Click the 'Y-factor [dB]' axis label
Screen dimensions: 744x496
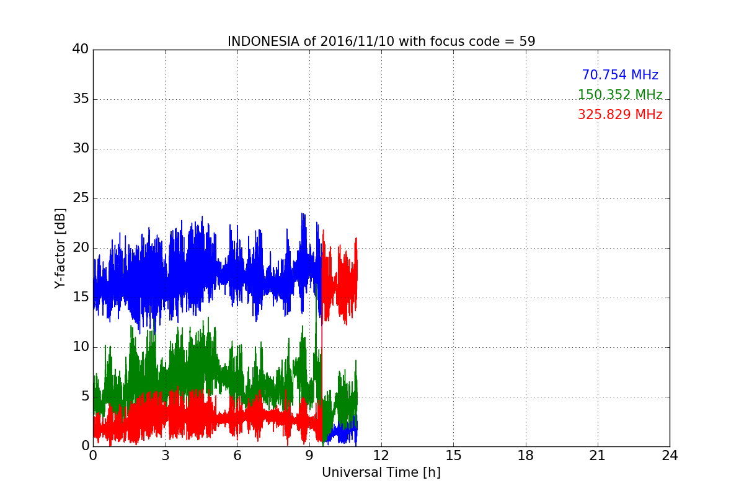tap(60, 248)
